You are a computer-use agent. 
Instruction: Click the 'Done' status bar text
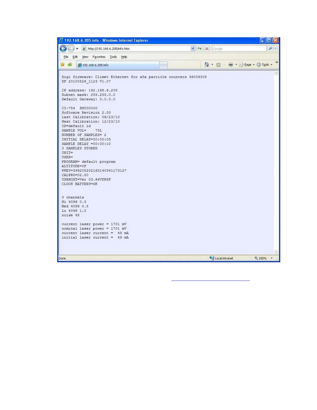pyautogui.click(x=62, y=258)
